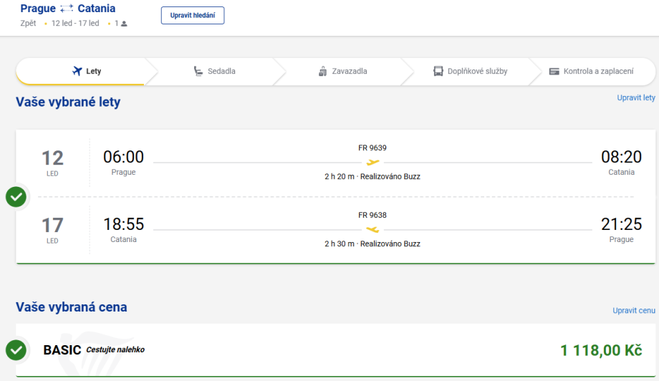Click the card icon for Kontrola a zaplacení
Viewport: 659px width, 381px height.
(x=554, y=72)
